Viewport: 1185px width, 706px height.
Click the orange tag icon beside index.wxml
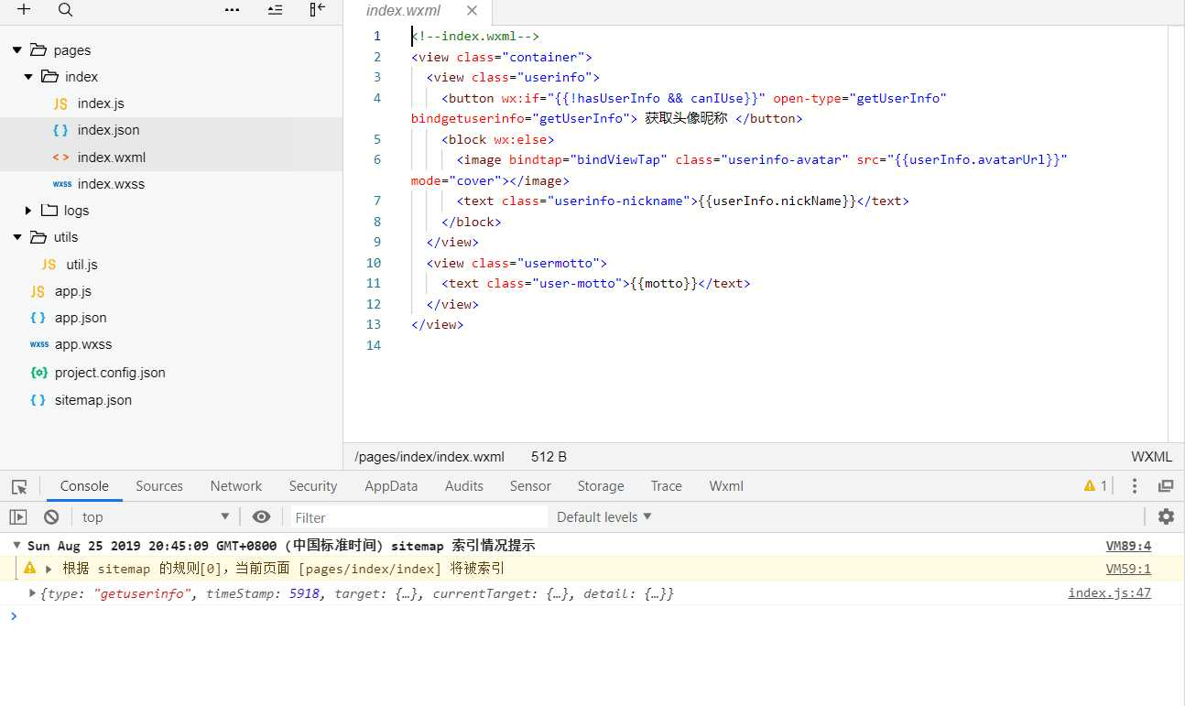click(x=60, y=157)
